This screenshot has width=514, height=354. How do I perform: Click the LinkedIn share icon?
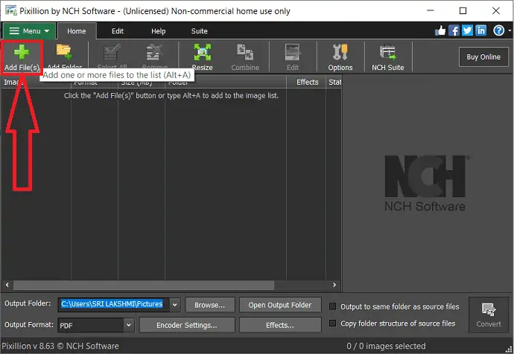click(480, 30)
